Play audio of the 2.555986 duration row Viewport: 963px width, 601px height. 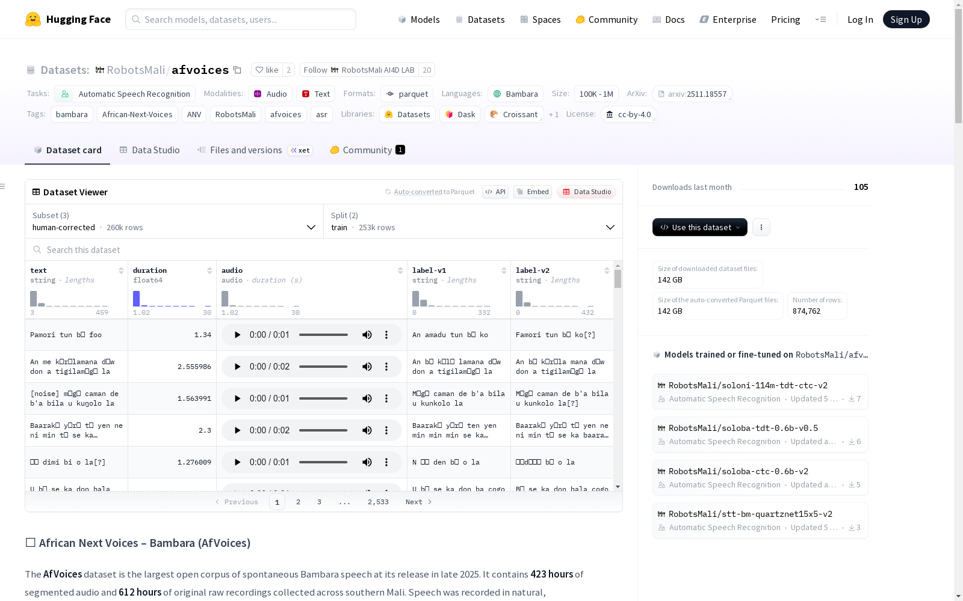[x=237, y=367]
